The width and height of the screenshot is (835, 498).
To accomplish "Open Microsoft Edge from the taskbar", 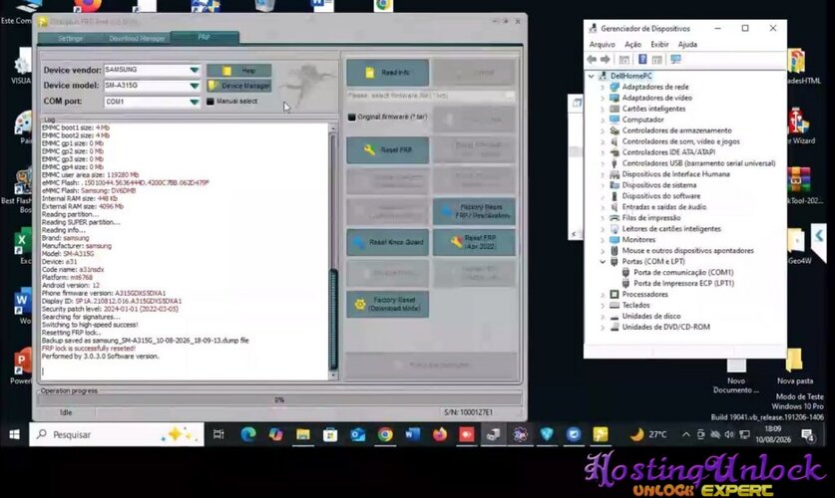I will (x=247, y=434).
